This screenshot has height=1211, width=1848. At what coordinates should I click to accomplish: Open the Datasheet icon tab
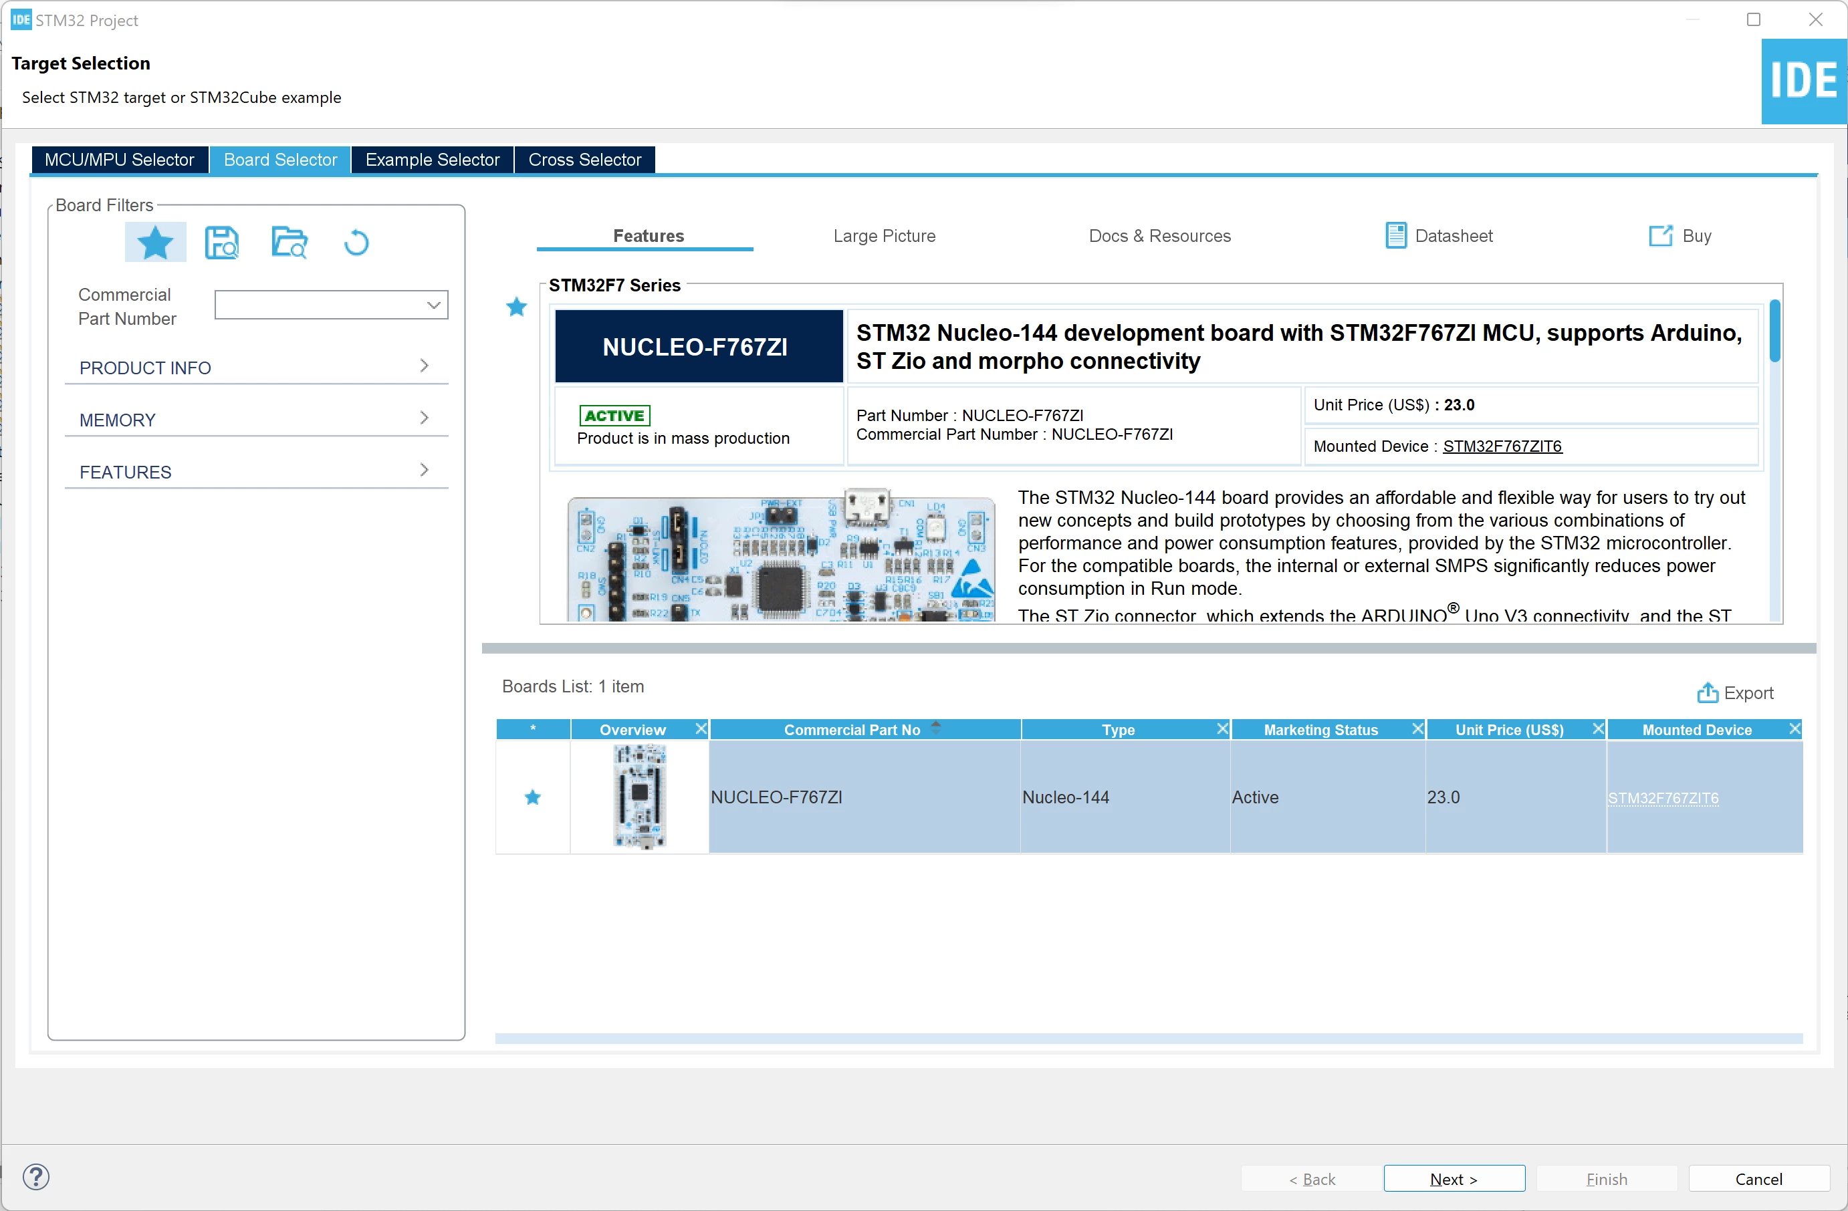pos(1439,236)
